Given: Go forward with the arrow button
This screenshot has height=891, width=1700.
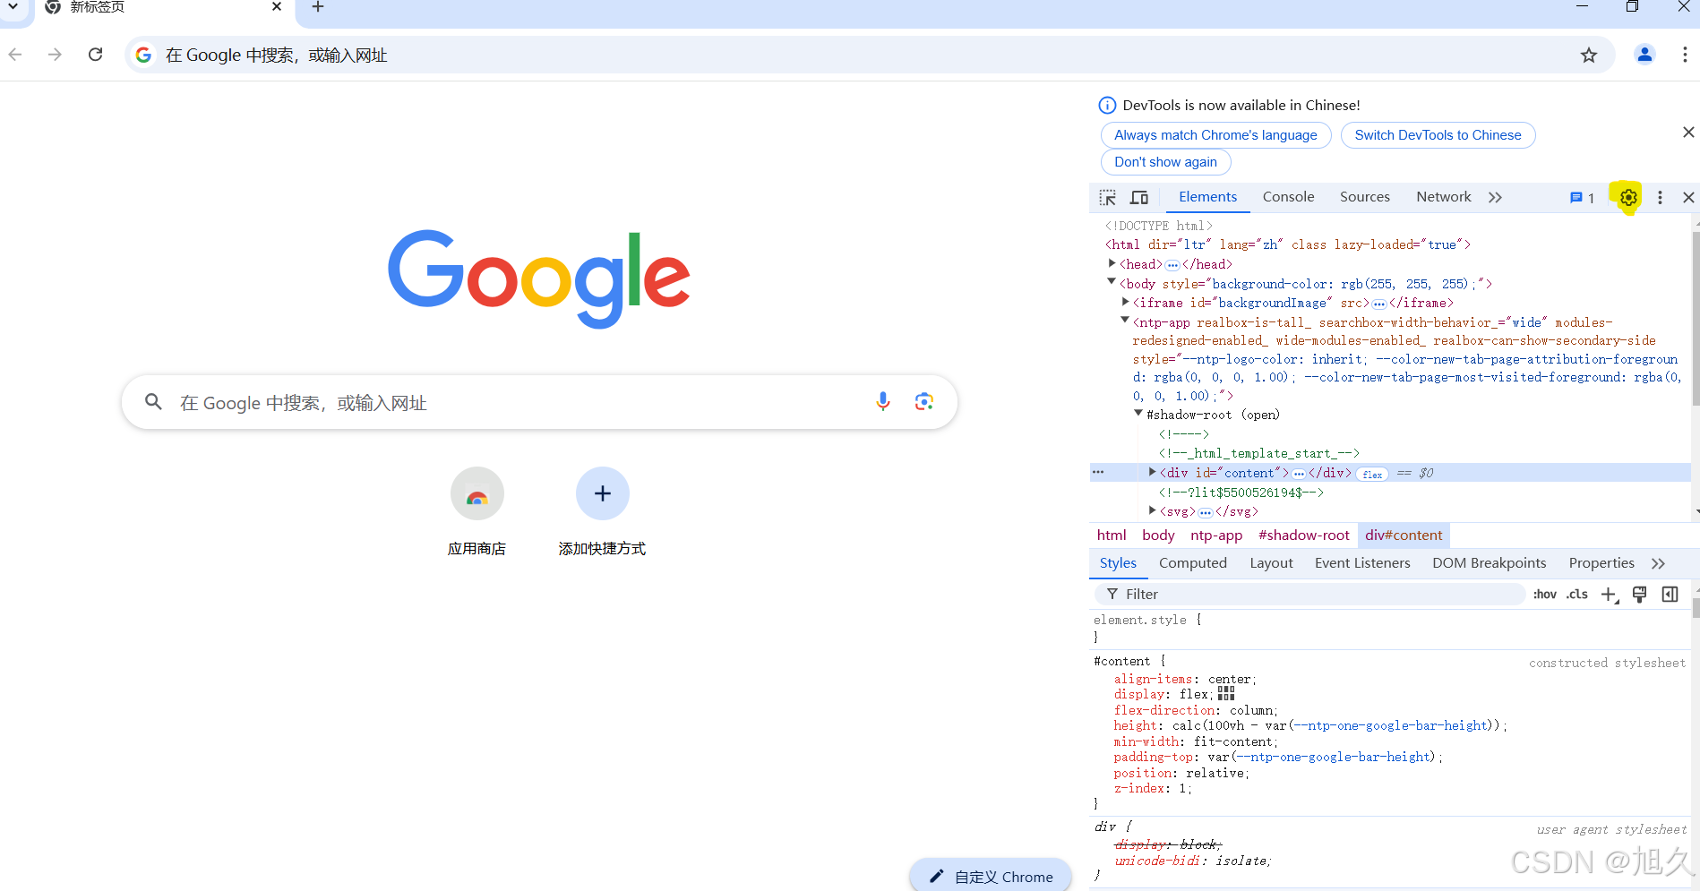Looking at the screenshot, I should (x=56, y=55).
